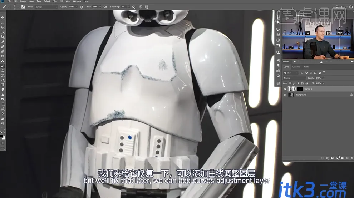Select the Eyedropper tool
The image size is (354, 198).
point(3,42)
